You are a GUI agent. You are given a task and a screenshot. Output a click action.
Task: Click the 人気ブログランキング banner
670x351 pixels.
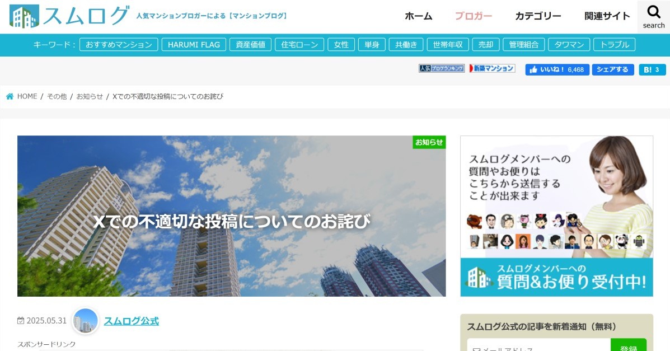click(442, 68)
